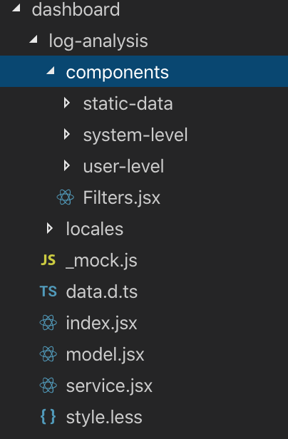Click the React icon beside model.jsx
Viewport: 288px width, 439px height.
(48, 354)
